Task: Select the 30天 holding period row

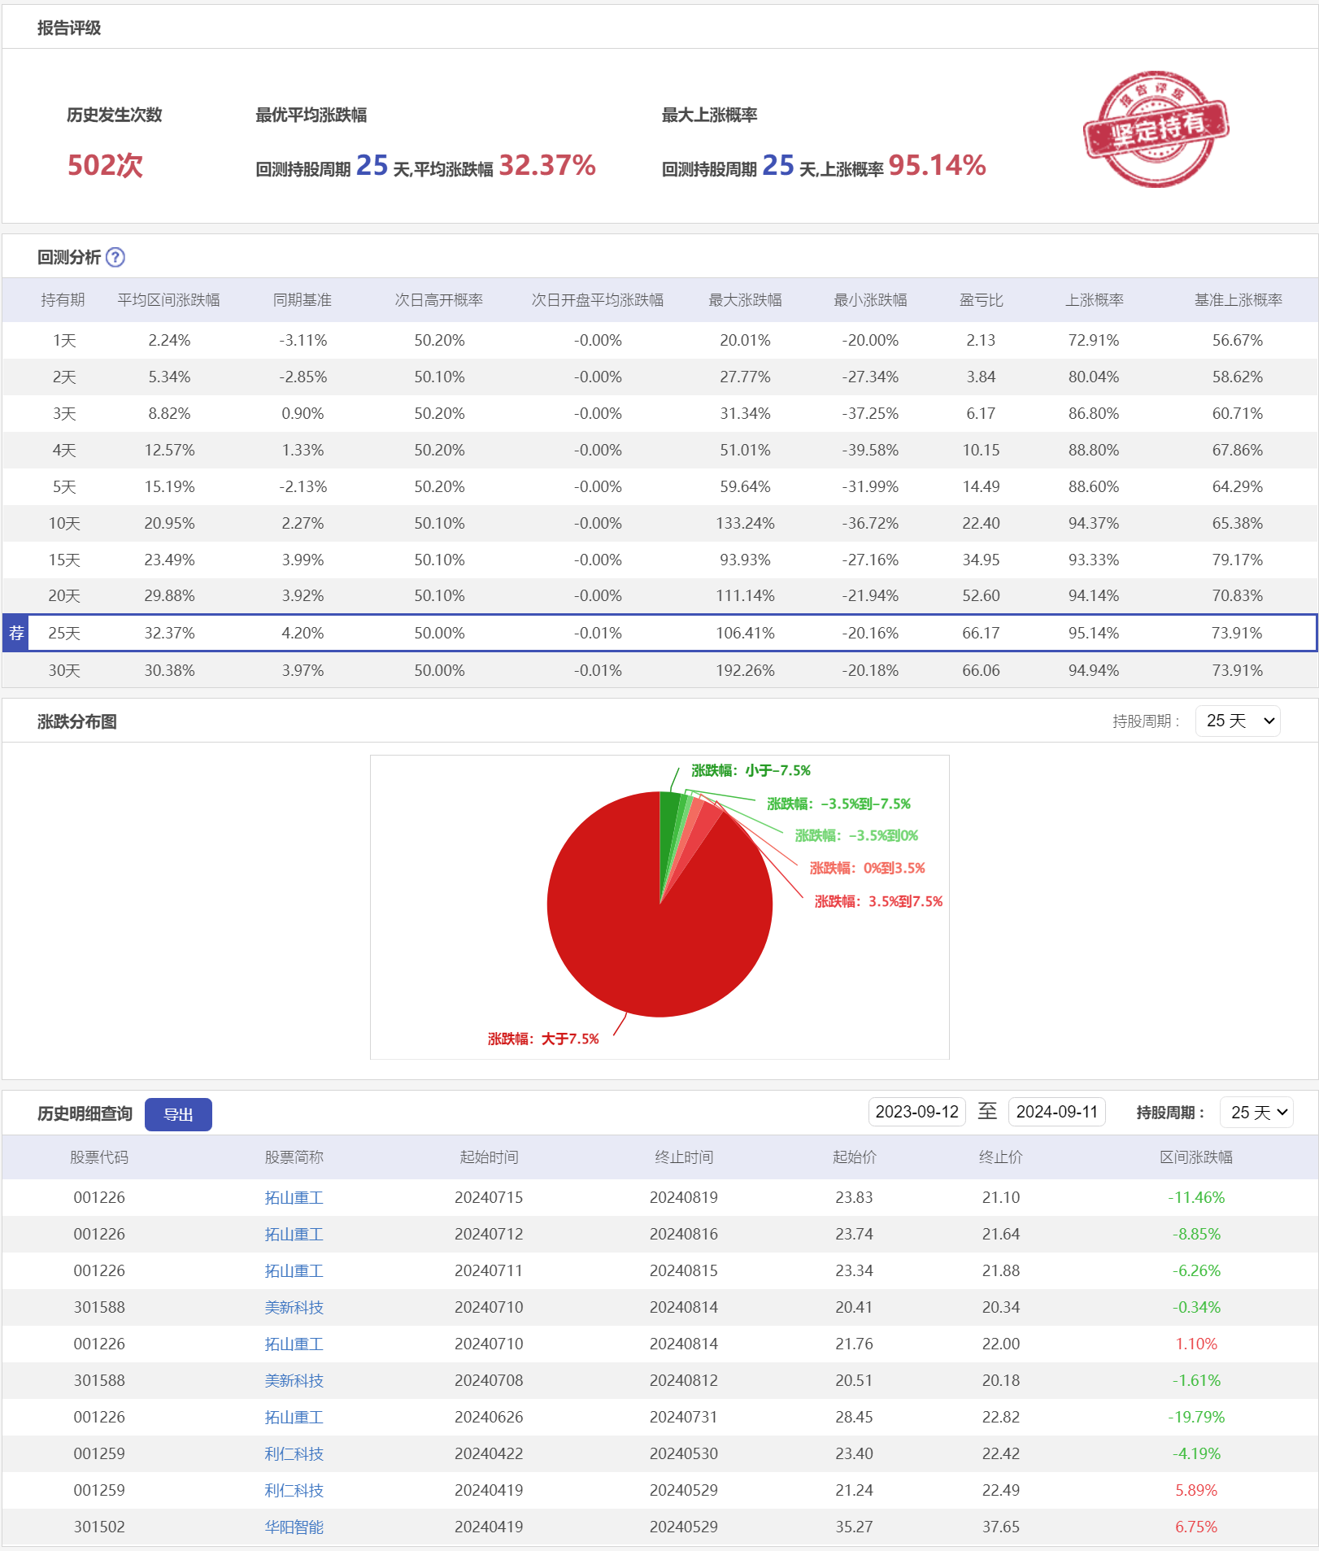Action: tap(63, 671)
